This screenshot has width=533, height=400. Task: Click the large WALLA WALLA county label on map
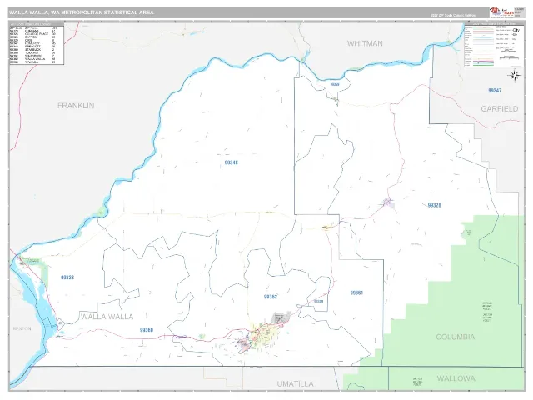point(107,317)
